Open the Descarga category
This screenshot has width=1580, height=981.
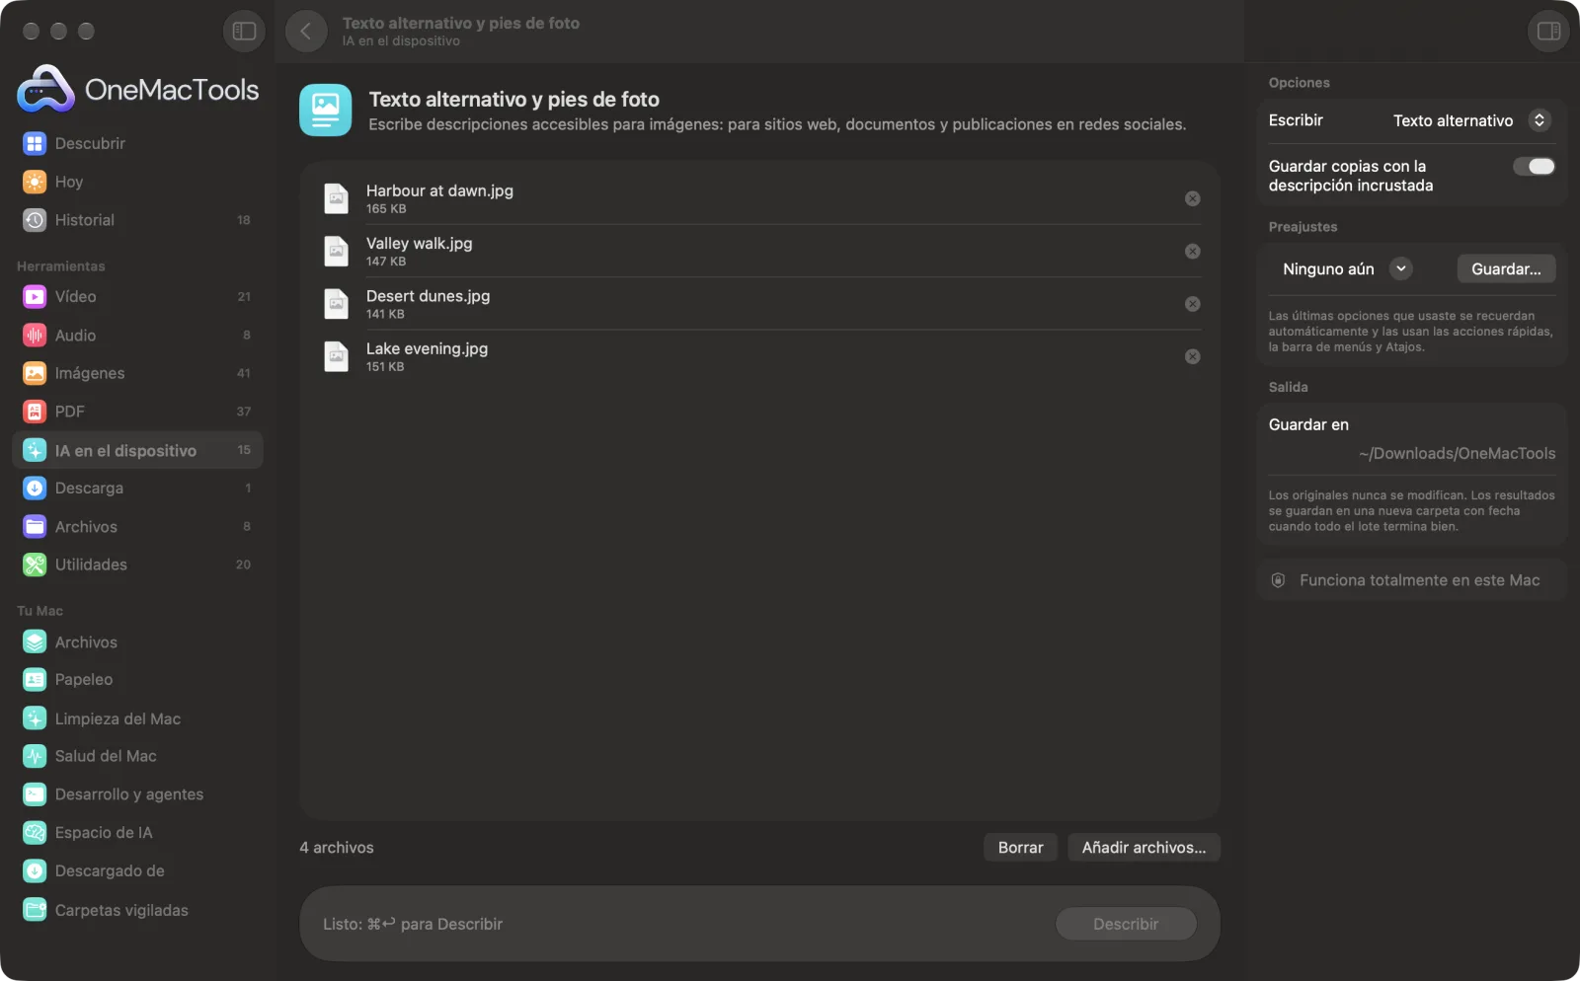(x=137, y=489)
